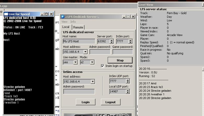The height and width of the screenshot is (116, 204).
Task: Click the LFS DediLink Server globe icon
Action: pyautogui.click(x=63, y=17)
